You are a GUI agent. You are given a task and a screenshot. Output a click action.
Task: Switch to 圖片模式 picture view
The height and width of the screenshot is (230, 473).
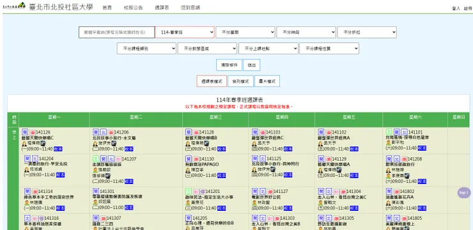click(x=267, y=81)
